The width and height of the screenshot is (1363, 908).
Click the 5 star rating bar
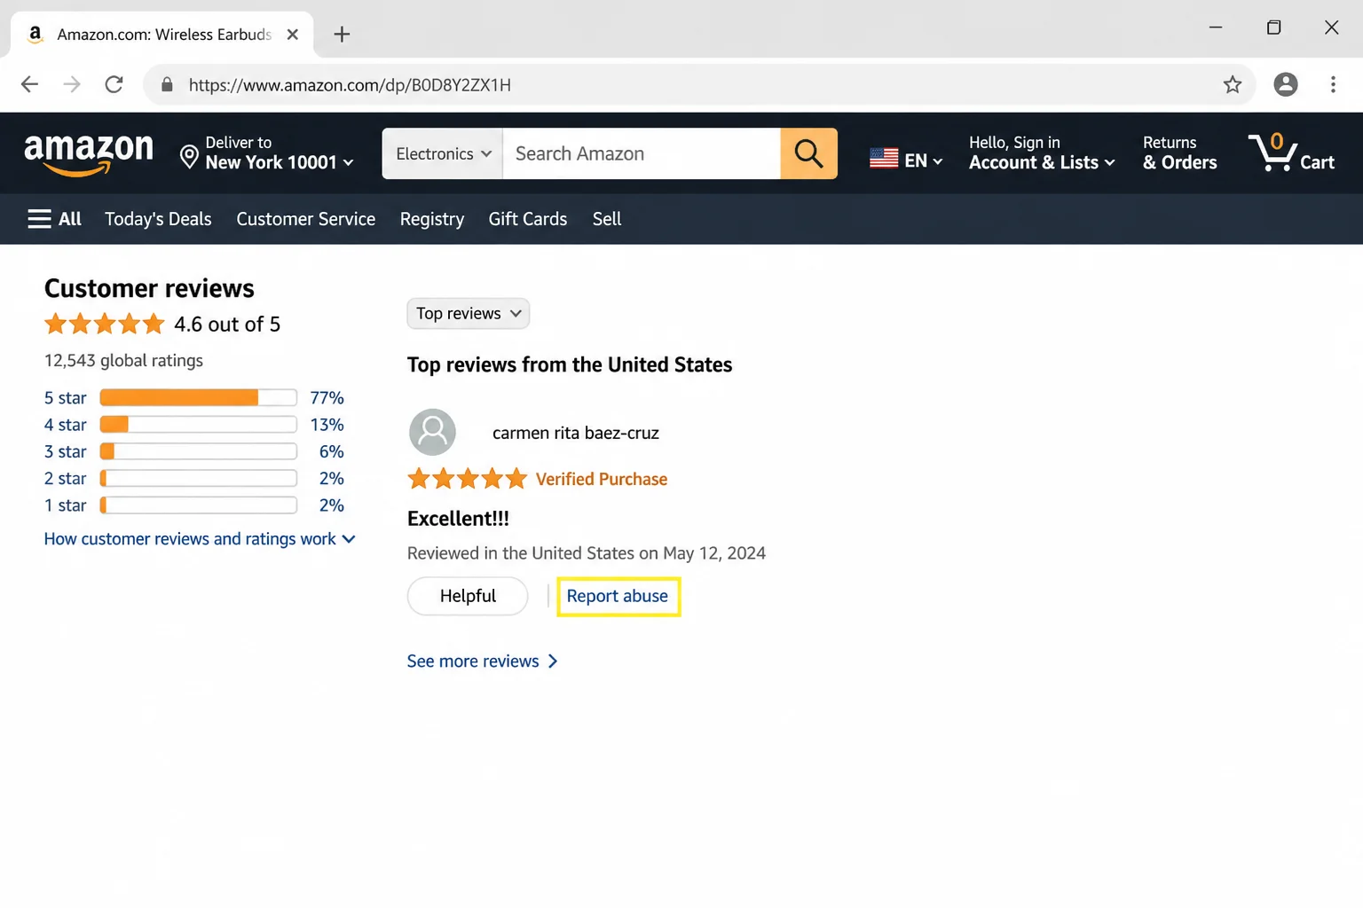(199, 397)
